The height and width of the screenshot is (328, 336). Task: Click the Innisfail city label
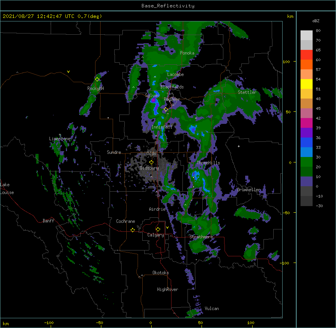coord(162,127)
